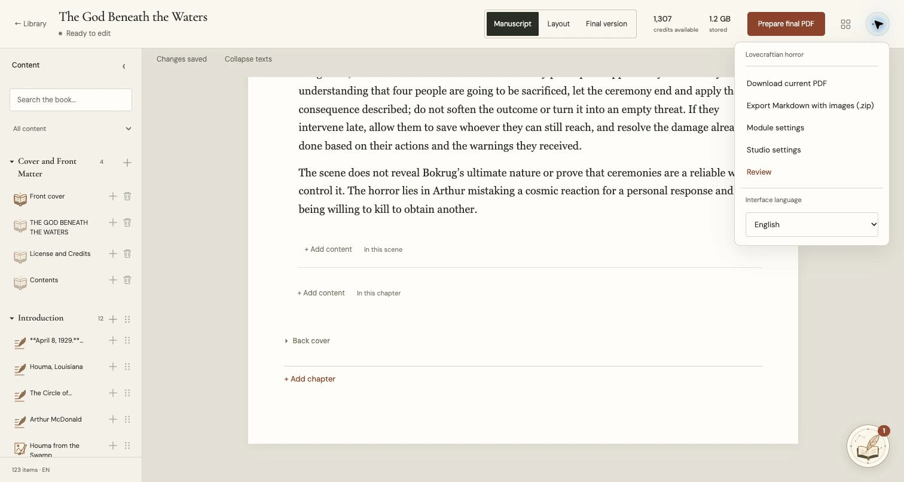The width and height of the screenshot is (904, 482).
Task: Switch to the Layout tab
Action: [558, 24]
